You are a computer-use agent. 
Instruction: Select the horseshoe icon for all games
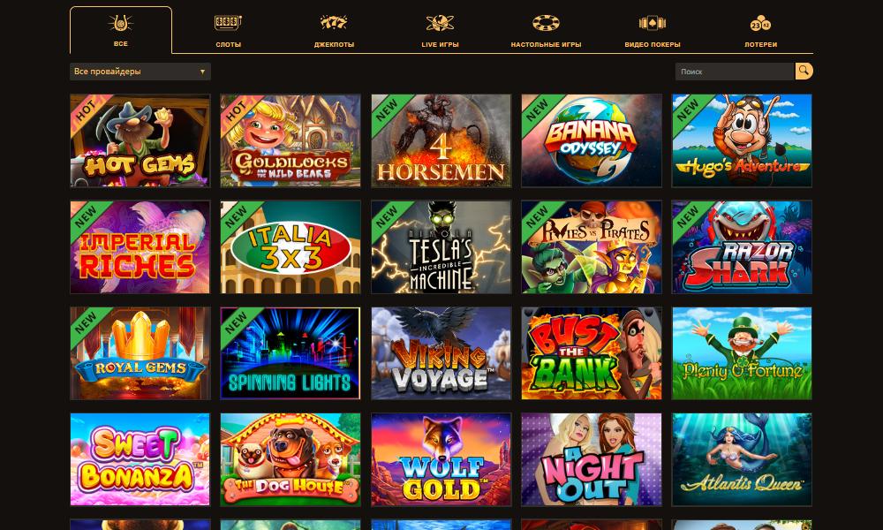tap(120, 23)
